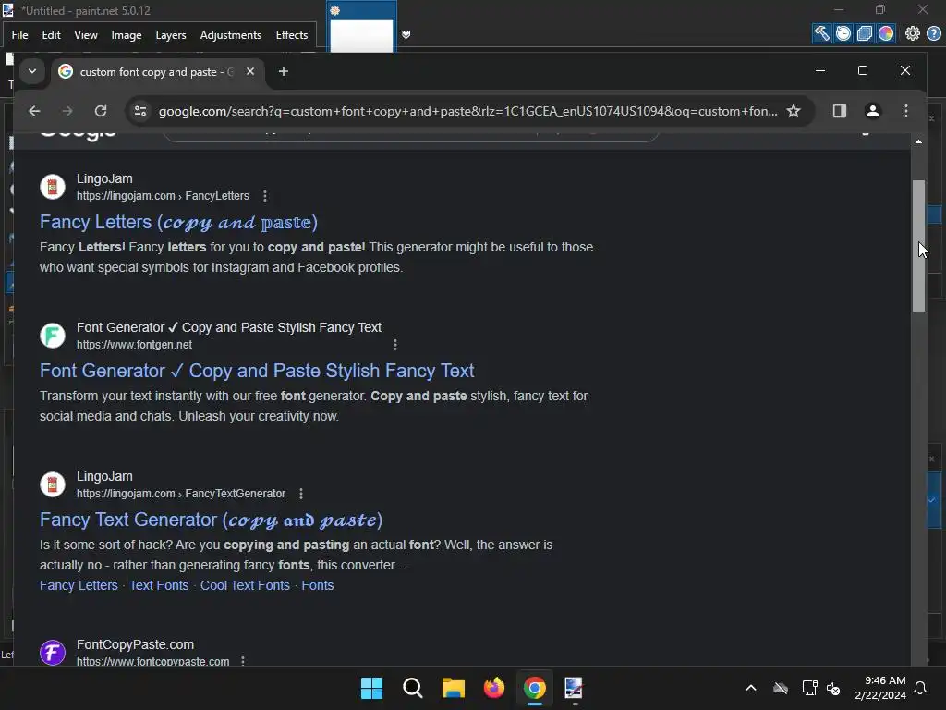
Task: Open the Chrome side panel
Action: coord(839,111)
